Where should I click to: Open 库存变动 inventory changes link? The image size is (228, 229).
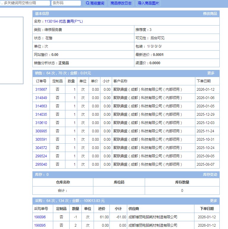click(x=210, y=175)
